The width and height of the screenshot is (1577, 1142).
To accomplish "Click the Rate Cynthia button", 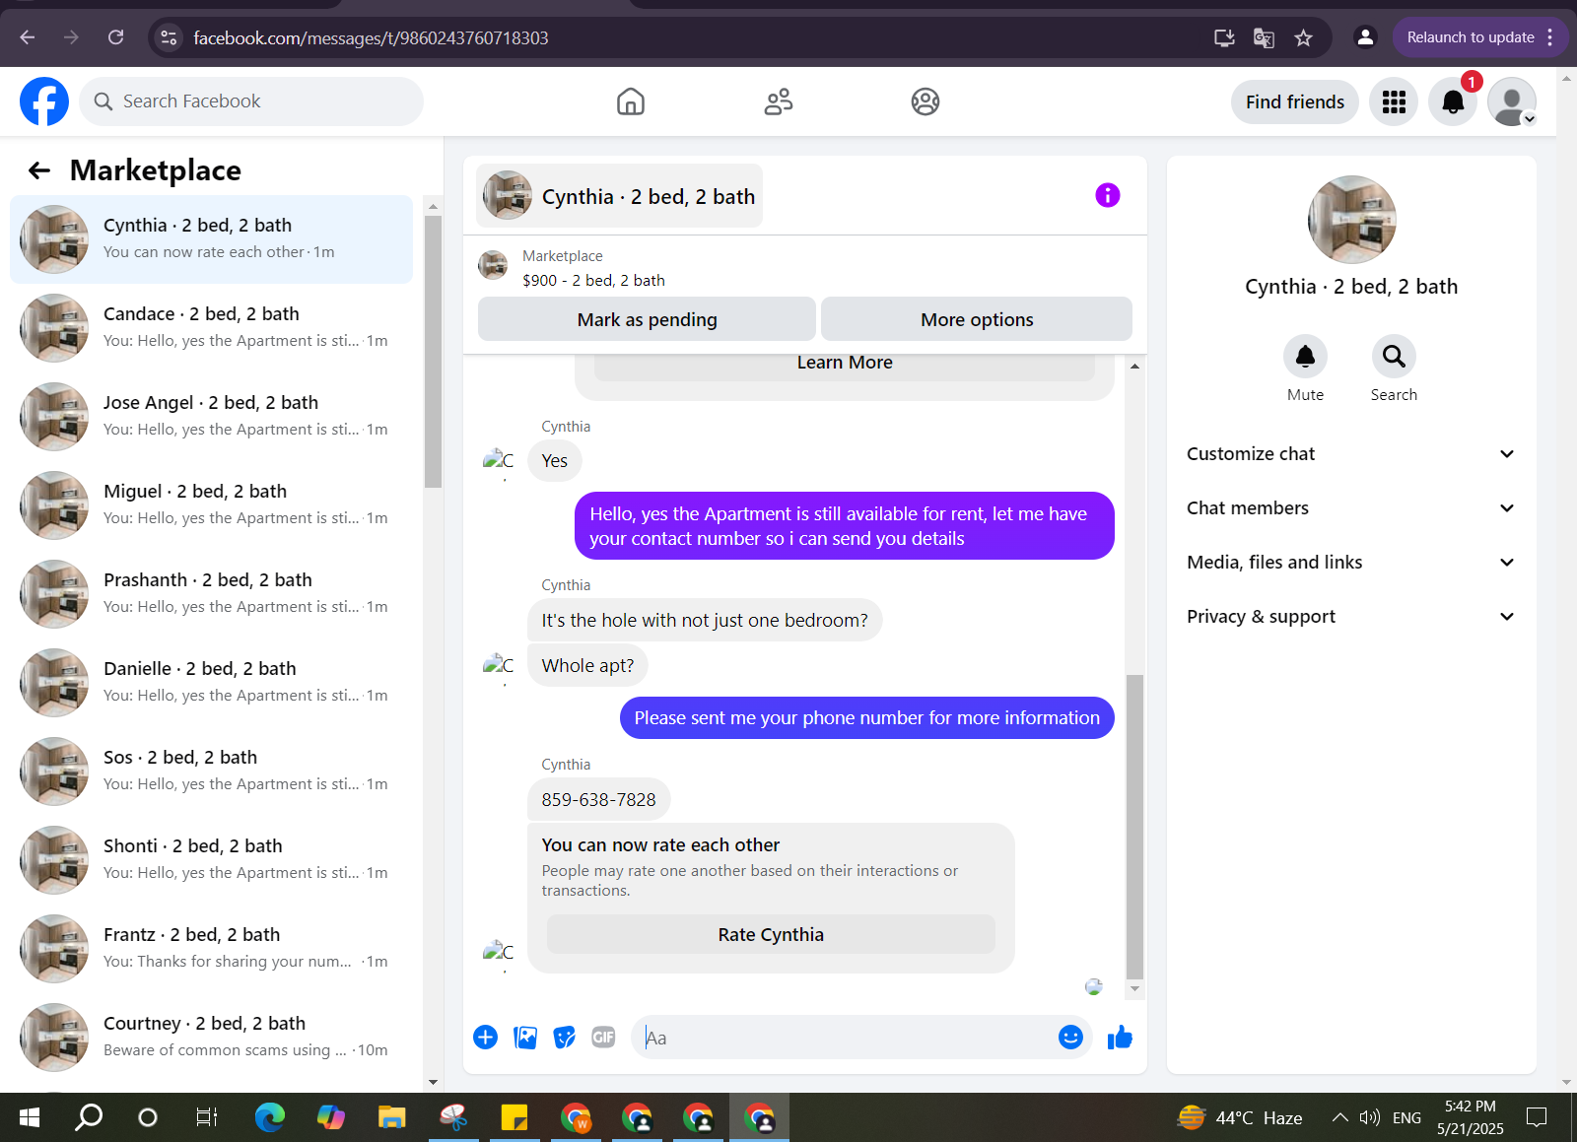I will 771,934.
